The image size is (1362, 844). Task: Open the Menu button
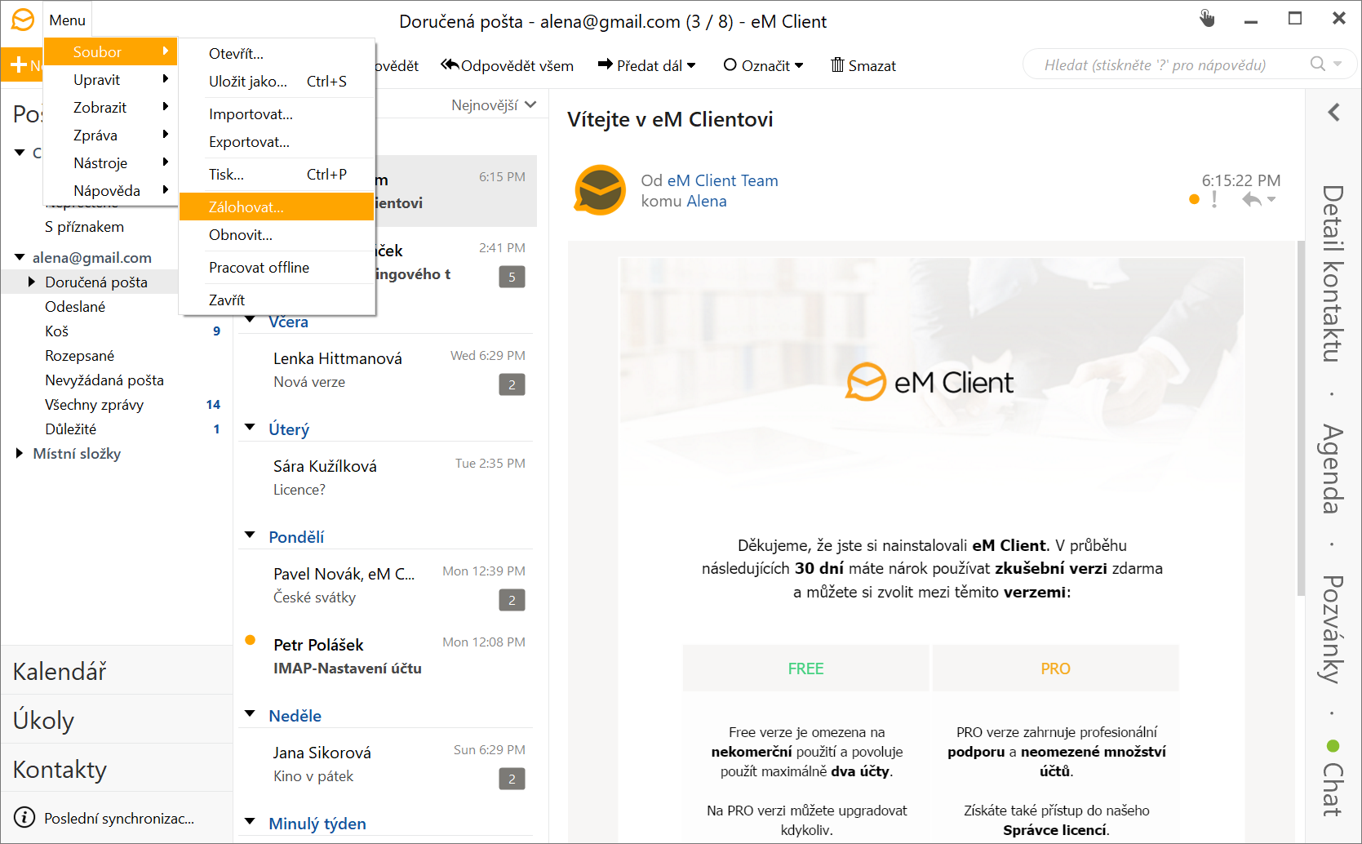pyautogui.click(x=67, y=20)
